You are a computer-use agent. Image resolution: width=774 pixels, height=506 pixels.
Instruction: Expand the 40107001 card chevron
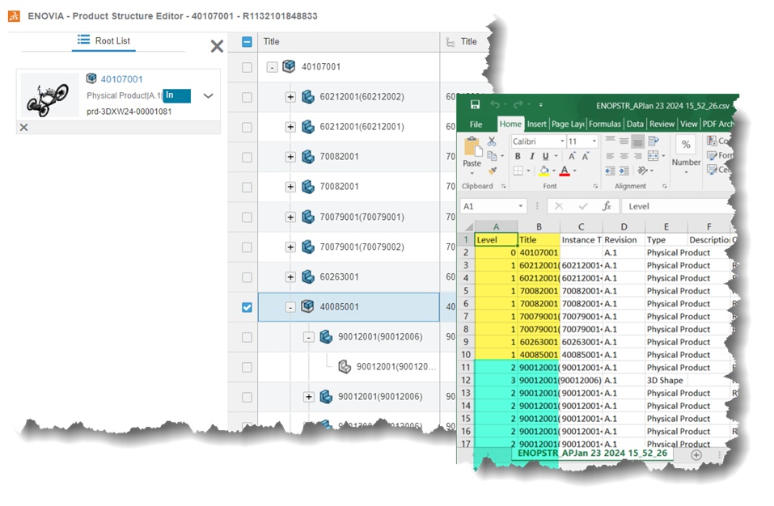point(209,95)
